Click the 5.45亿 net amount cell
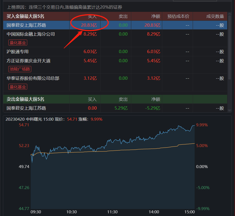 point(153,61)
